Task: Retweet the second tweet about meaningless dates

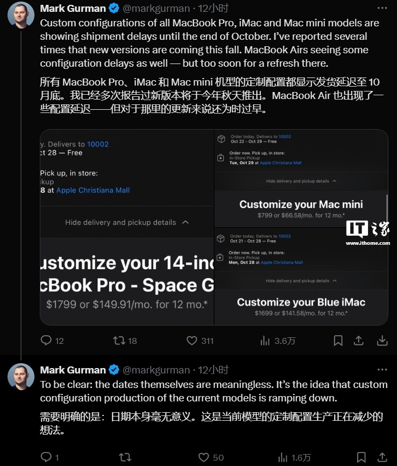Action: [125, 457]
